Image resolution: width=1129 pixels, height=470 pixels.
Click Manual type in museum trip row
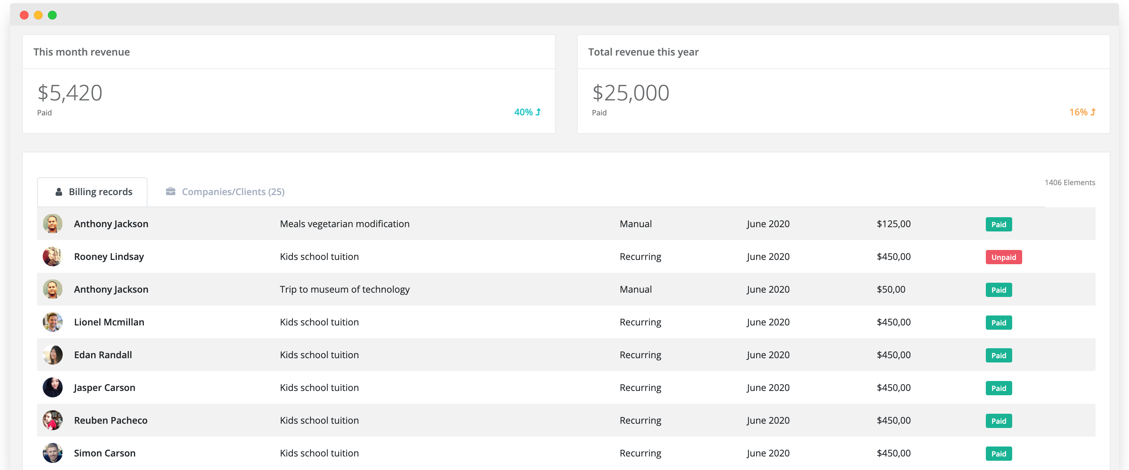(x=635, y=289)
